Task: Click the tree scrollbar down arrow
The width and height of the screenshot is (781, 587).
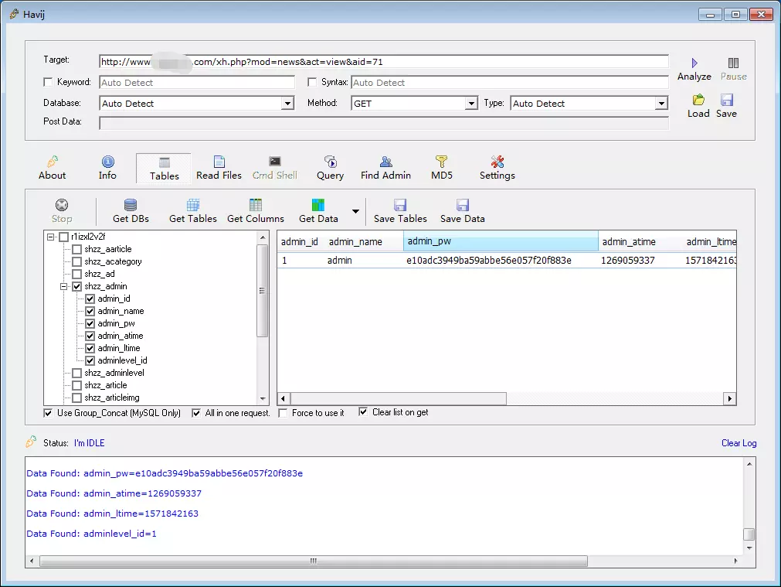Action: [x=263, y=399]
